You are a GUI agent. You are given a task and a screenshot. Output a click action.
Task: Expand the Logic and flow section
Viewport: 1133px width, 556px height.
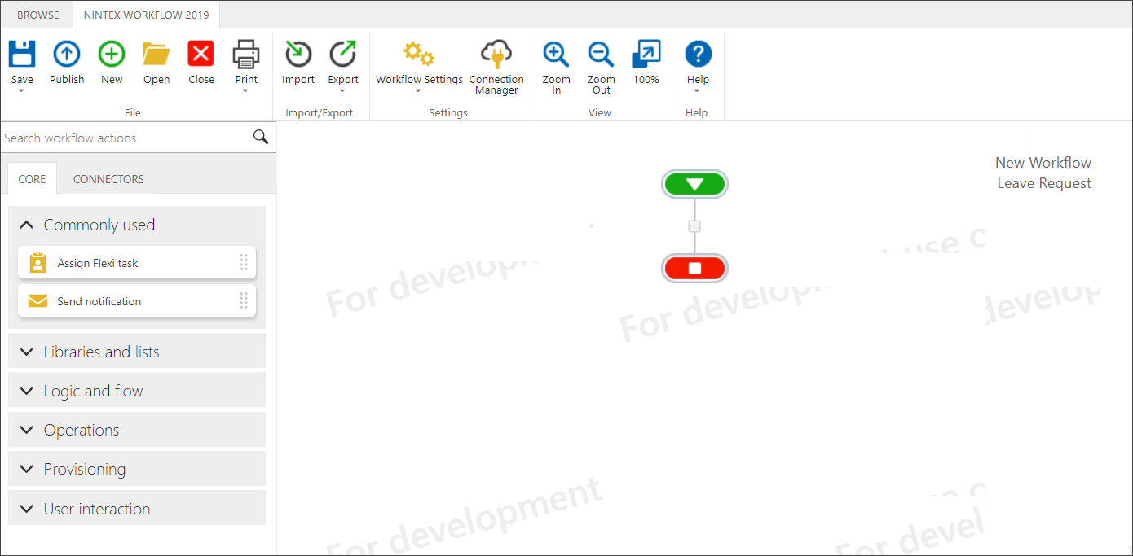(137, 390)
